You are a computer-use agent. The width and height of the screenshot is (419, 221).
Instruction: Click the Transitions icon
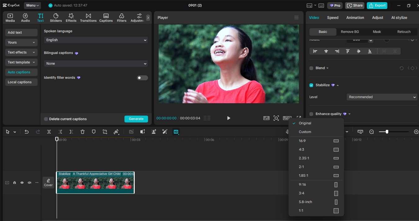(88, 18)
